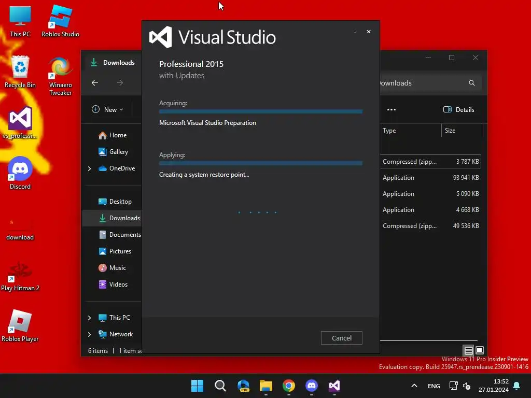Open Gallery in Explorer sidebar
The width and height of the screenshot is (531, 398).
[114, 152]
